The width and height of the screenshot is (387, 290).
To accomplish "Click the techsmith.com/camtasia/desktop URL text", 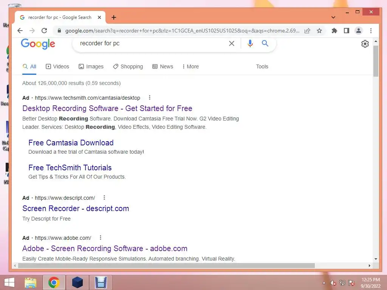I will click(x=87, y=98).
